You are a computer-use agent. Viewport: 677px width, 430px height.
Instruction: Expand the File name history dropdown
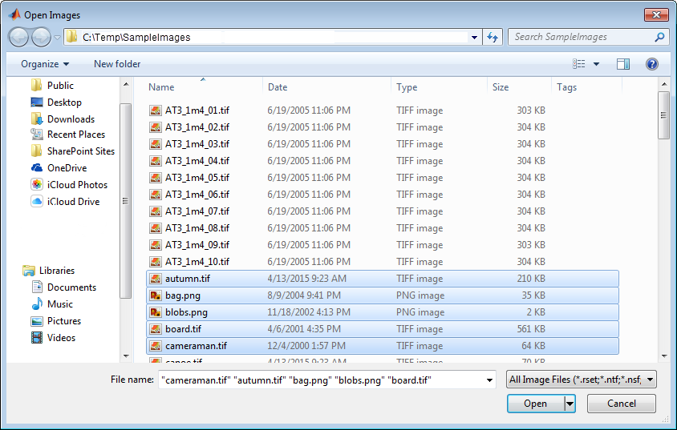click(x=489, y=380)
